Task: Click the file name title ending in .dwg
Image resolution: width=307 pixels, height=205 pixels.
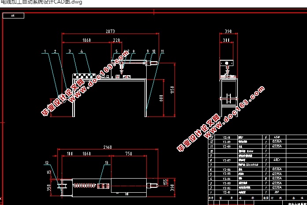Action: 41,2
